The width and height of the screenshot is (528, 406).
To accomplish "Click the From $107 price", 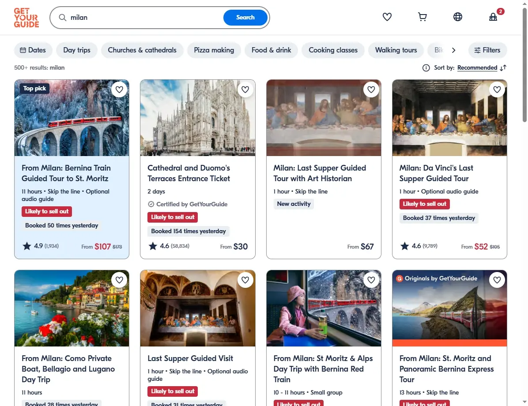I will (x=102, y=247).
